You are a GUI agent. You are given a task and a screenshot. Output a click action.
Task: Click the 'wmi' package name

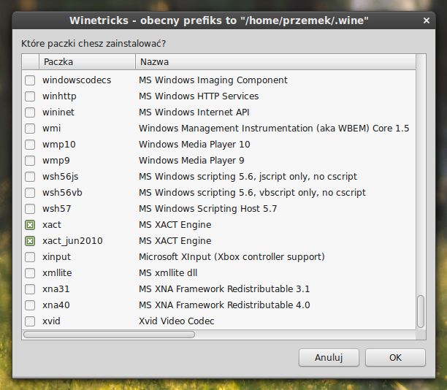pos(52,129)
